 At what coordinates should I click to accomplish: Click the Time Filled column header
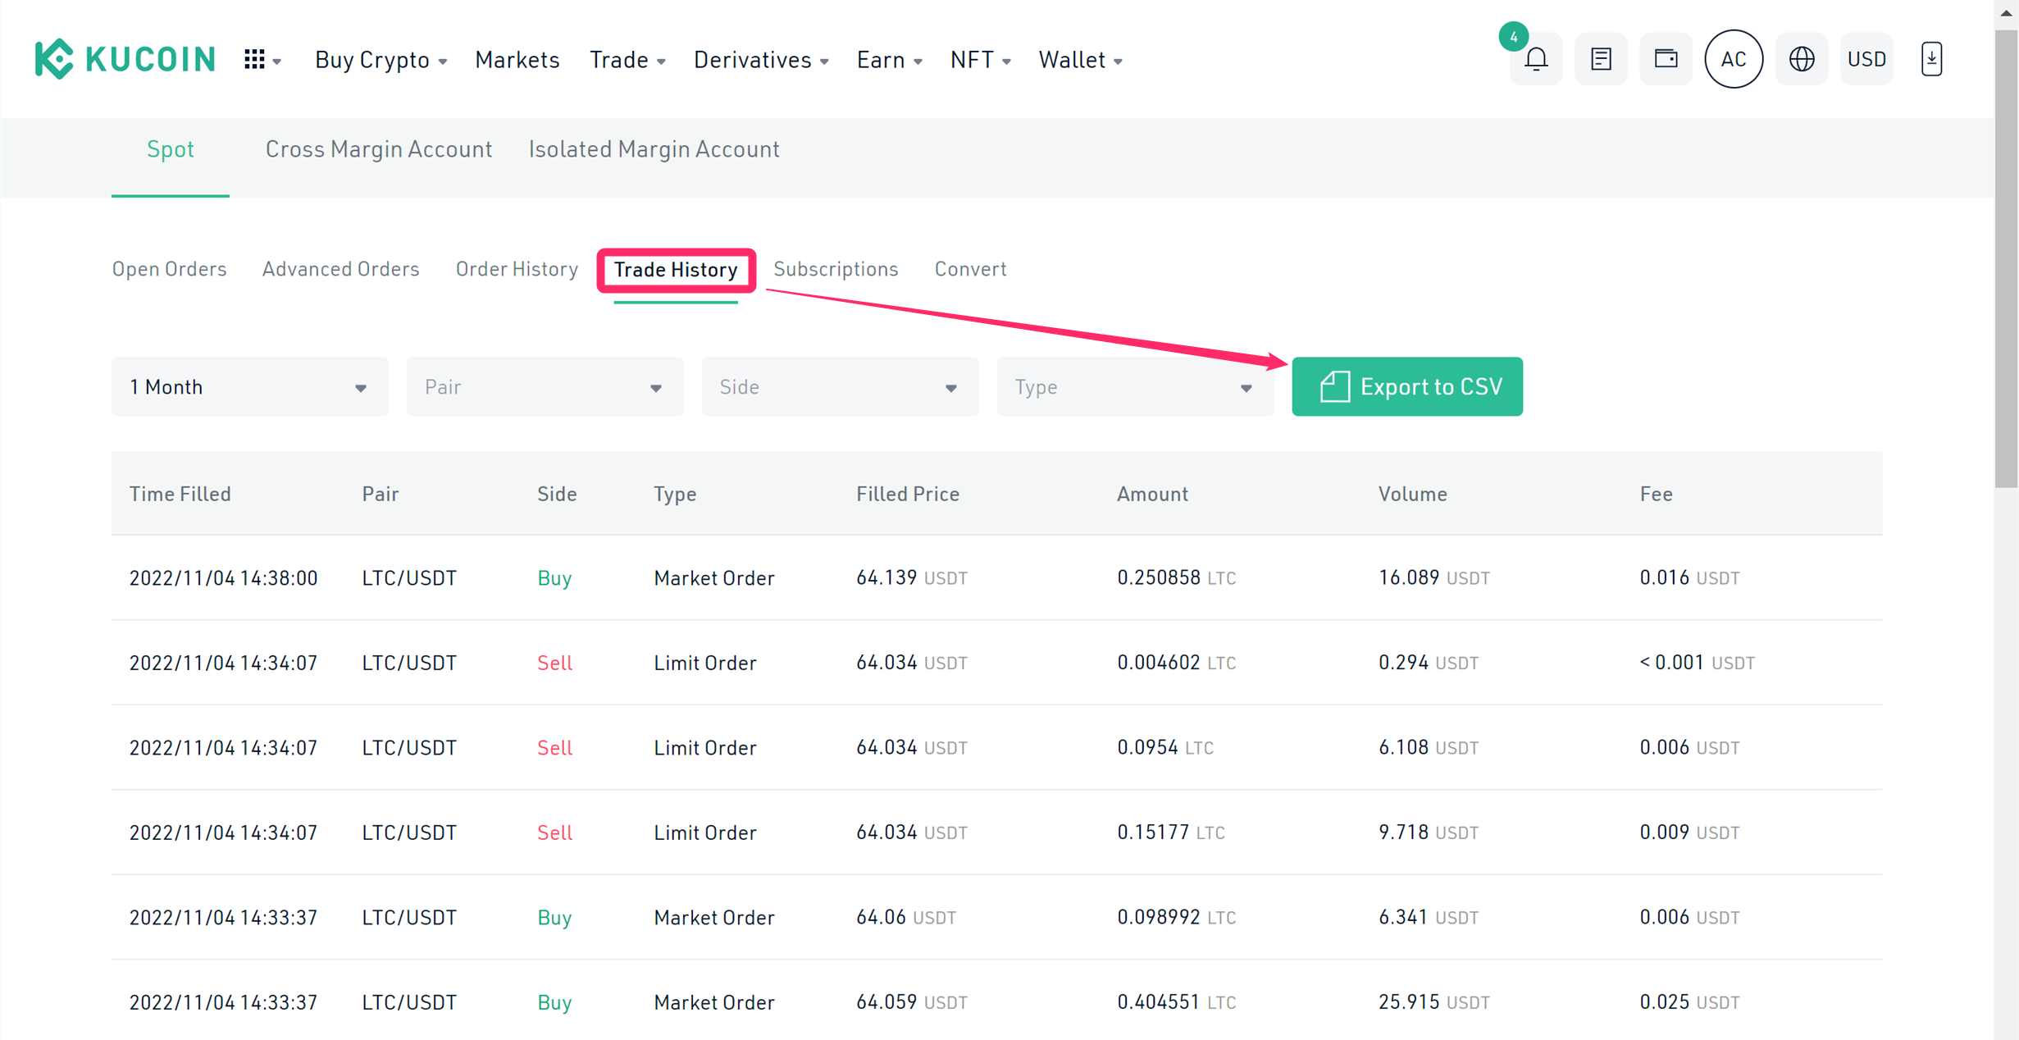tap(180, 494)
